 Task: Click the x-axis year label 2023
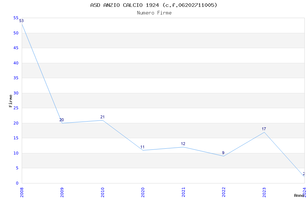coord(264,192)
